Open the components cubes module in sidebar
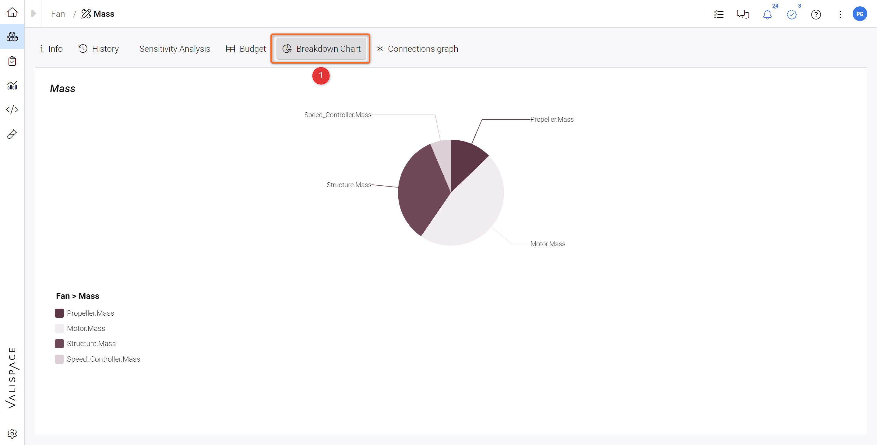The width and height of the screenshot is (877, 445). (x=12, y=37)
